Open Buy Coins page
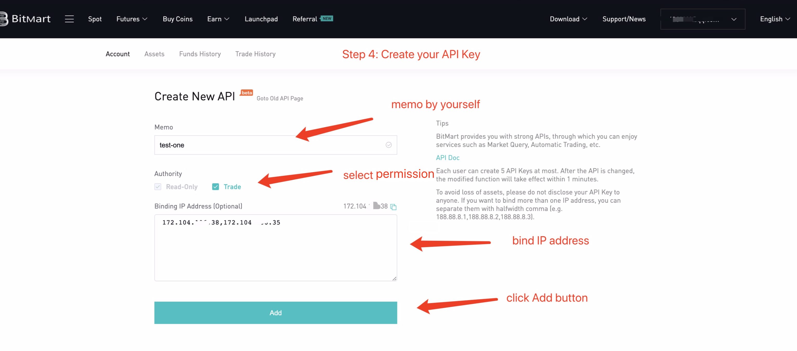The image size is (797, 351). click(x=178, y=19)
